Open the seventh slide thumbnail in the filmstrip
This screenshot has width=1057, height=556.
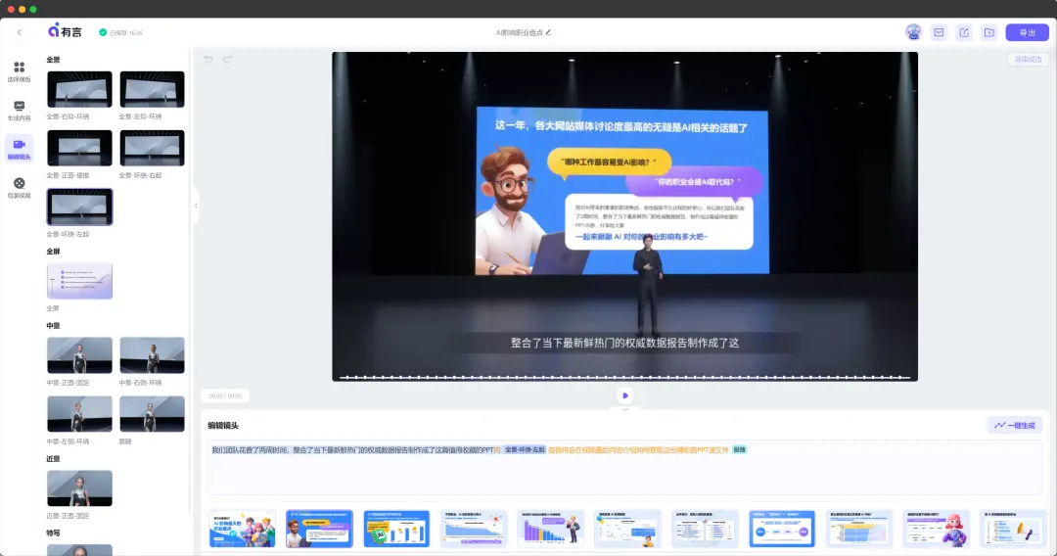(705, 529)
